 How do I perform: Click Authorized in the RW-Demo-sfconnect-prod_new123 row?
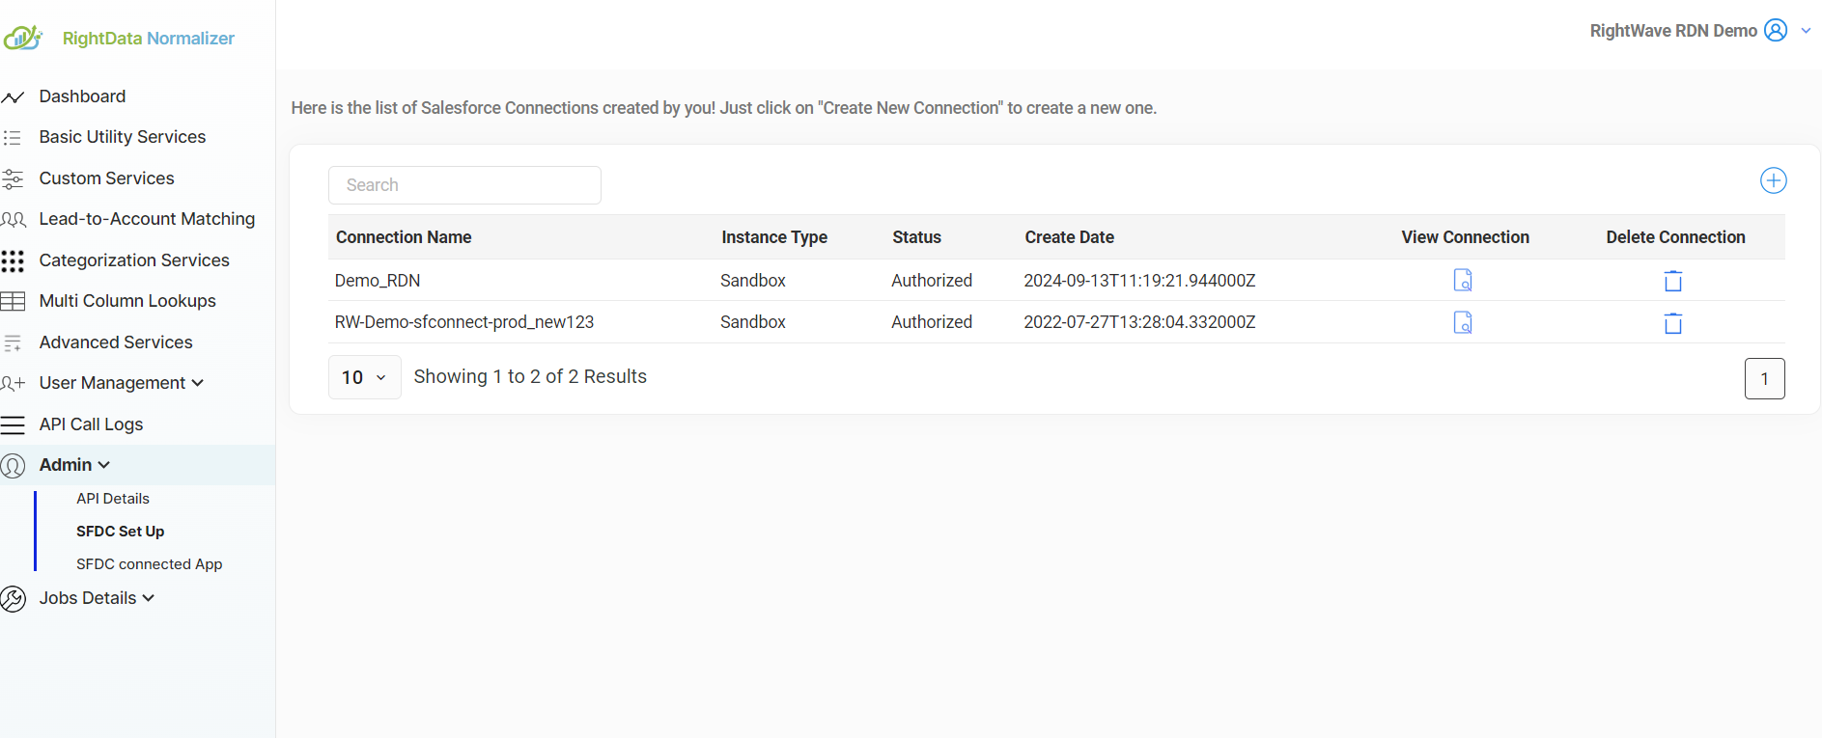(932, 322)
